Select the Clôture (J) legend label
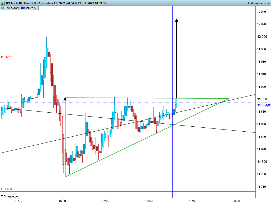Screen dimensions: 271x203 pos(31,8)
